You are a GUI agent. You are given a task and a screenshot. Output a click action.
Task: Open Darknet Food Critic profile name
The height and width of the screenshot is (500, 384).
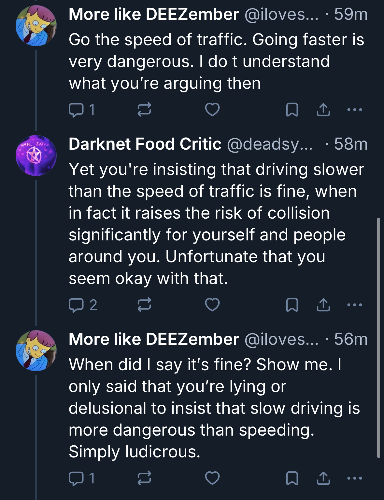[145, 144]
